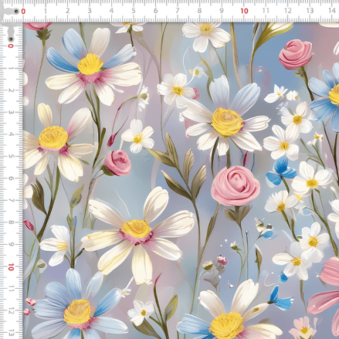Click the number 13 on the left ruler

pyautogui.click(x=11, y=333)
